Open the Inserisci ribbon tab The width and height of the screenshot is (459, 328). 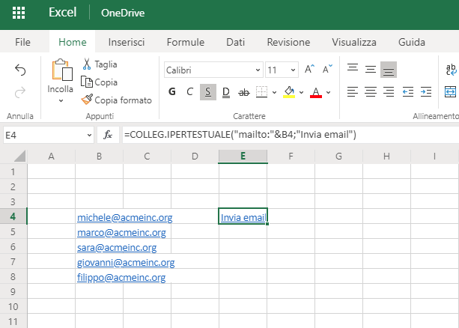[x=127, y=42]
